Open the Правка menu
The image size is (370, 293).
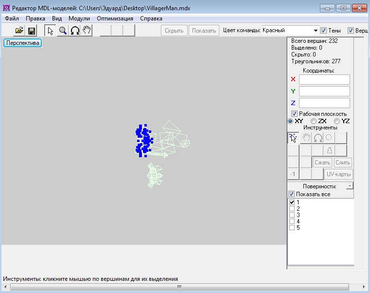point(35,18)
